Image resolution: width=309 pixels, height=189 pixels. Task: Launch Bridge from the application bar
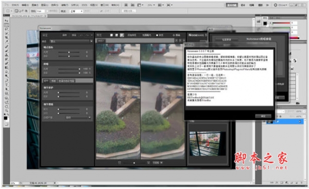126,5
